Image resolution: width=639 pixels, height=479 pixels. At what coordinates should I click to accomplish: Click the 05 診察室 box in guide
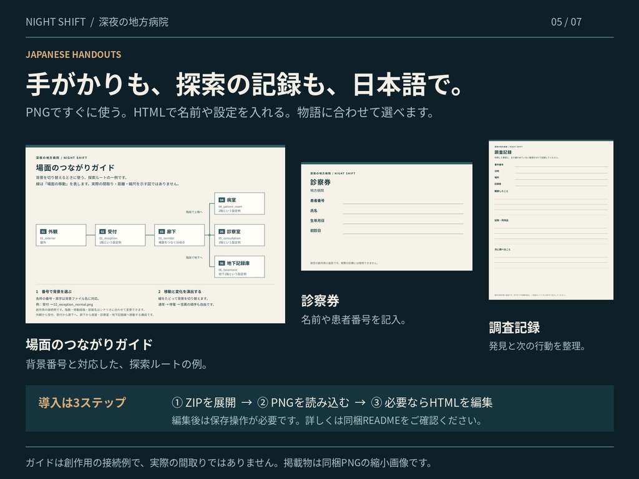[x=240, y=235]
